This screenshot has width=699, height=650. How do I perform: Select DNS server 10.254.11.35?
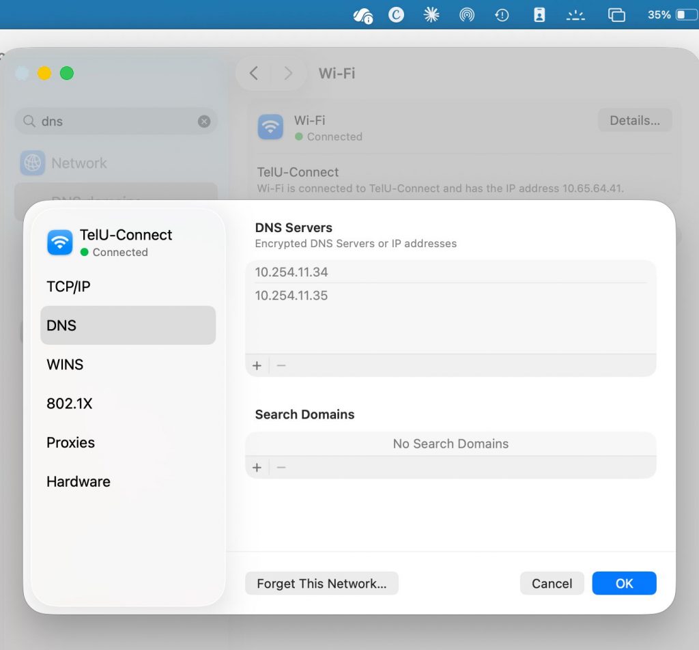(451, 295)
